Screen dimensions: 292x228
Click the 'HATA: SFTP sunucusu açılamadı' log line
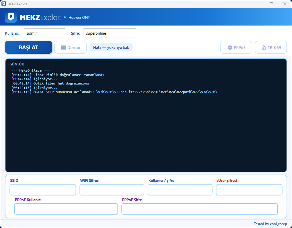click(114, 92)
